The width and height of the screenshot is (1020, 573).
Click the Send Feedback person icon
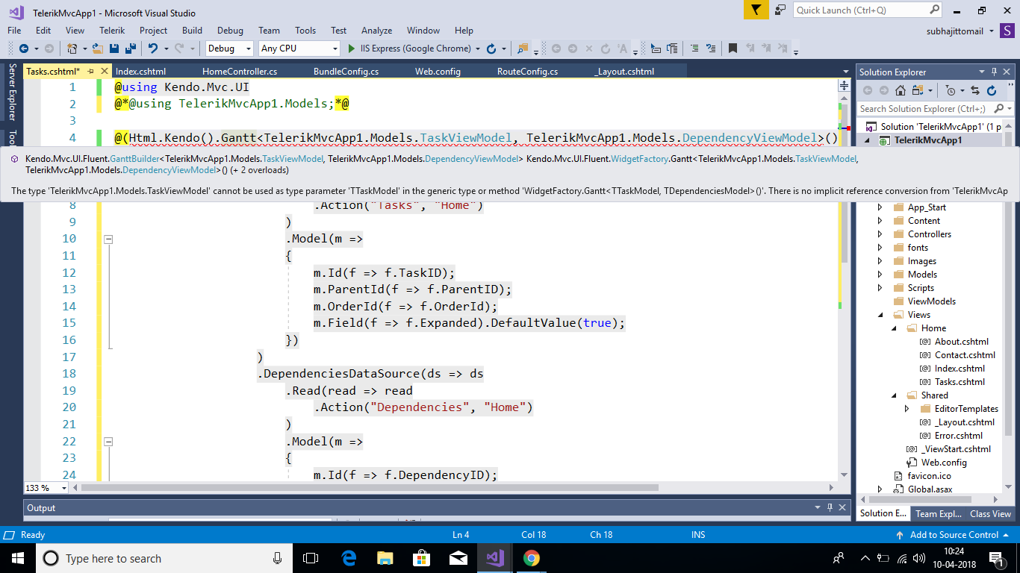pos(780,10)
